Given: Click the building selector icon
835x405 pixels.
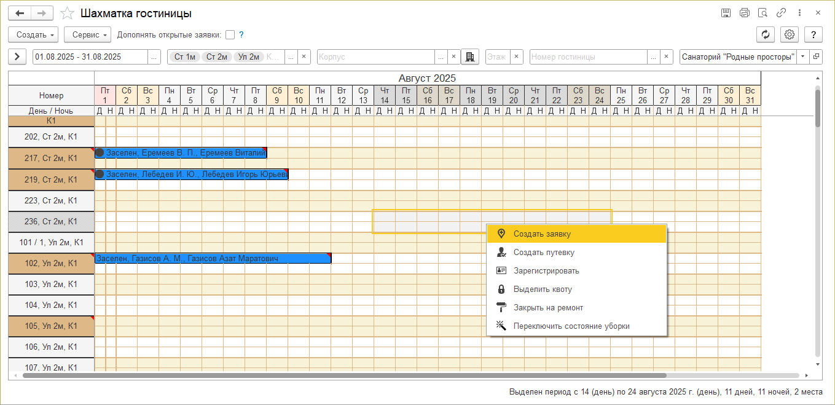Looking at the screenshot, I should 469,57.
